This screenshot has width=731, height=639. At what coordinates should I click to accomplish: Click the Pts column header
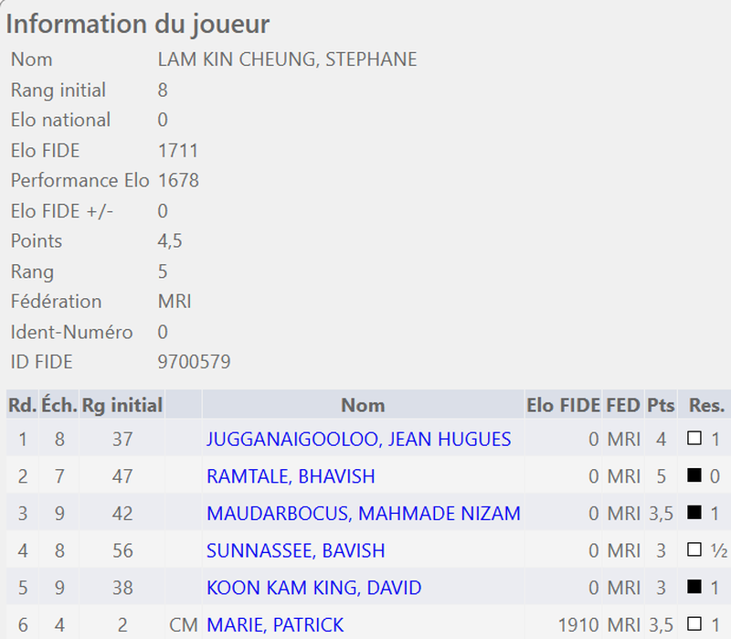661,404
